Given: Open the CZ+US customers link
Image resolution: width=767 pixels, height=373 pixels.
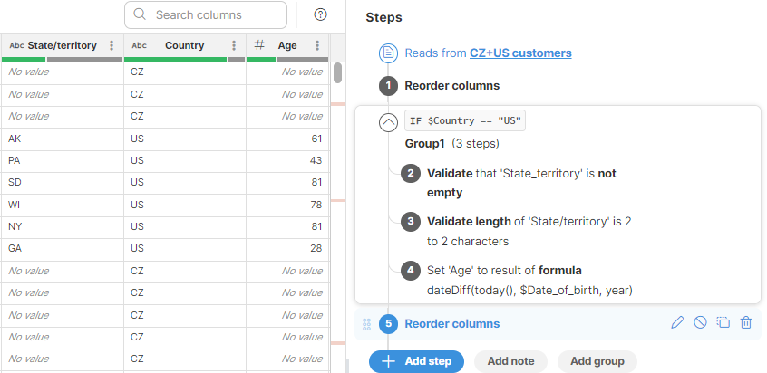Looking at the screenshot, I should click(520, 53).
